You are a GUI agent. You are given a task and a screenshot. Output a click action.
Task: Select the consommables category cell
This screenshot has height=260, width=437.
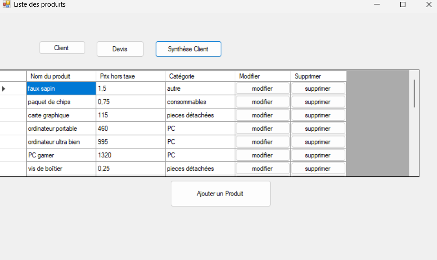200,102
